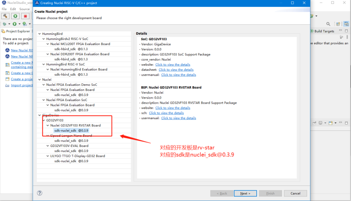Collapse Nuclei FPGA Evaluation Demo SoC node
The image size is (351, 201).
(44, 85)
